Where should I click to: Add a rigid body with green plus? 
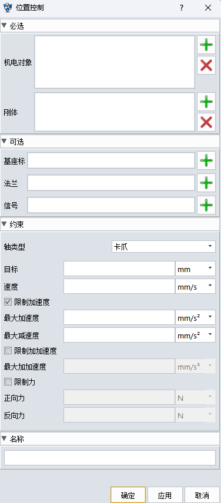tap(206, 102)
